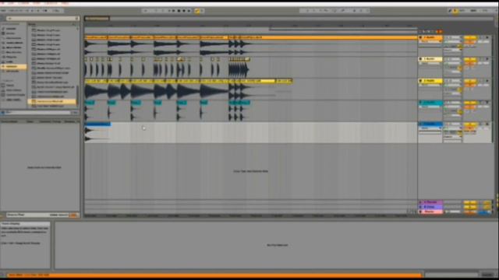Select the highlighted Samples category in browser
Viewport: 499px width, 280px height.
[13, 67]
